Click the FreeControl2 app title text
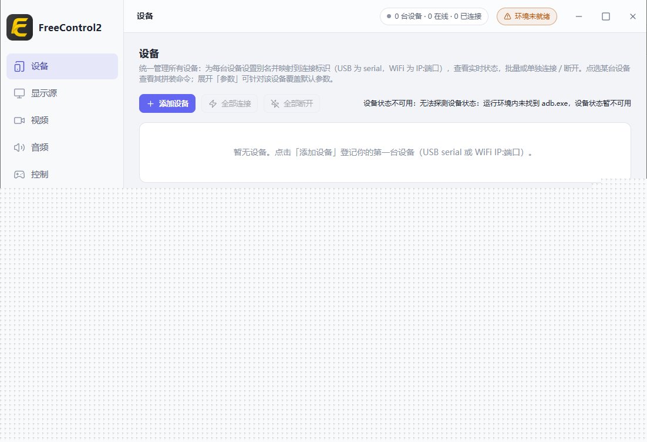 [x=70, y=28]
